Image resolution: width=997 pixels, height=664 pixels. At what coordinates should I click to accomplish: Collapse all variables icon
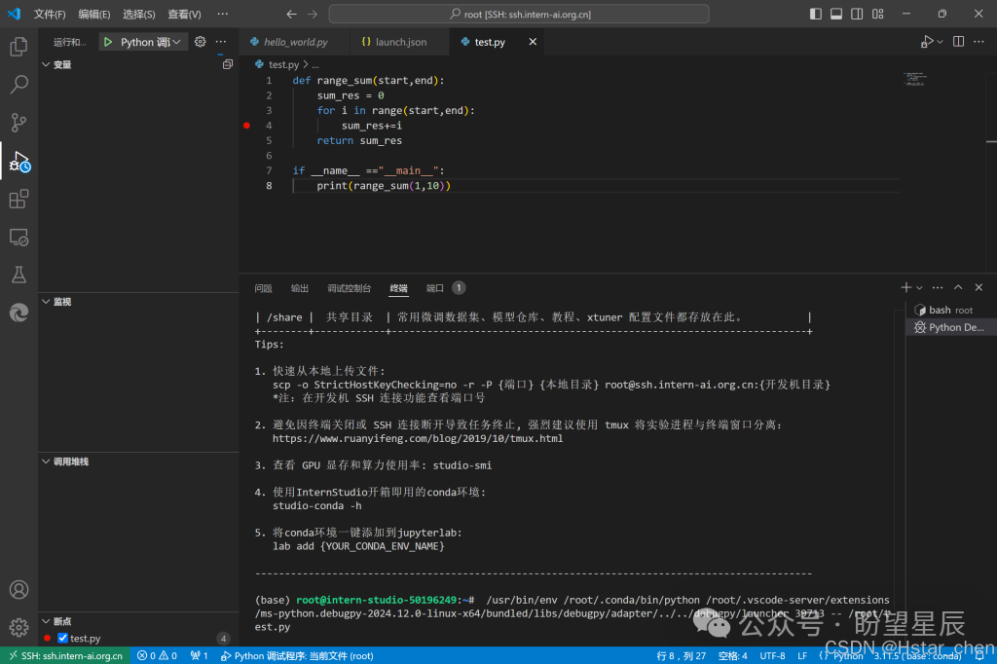click(228, 64)
